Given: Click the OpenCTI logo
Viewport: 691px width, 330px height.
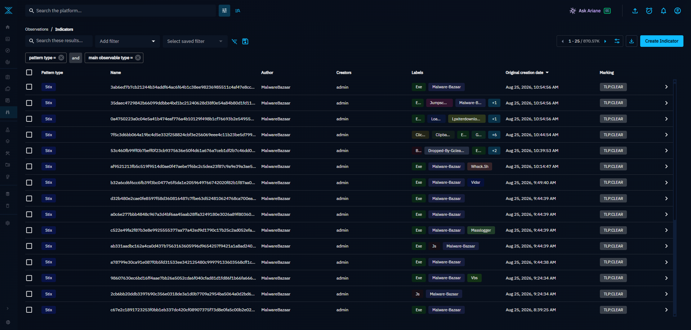Looking at the screenshot, I should tap(9, 10).
